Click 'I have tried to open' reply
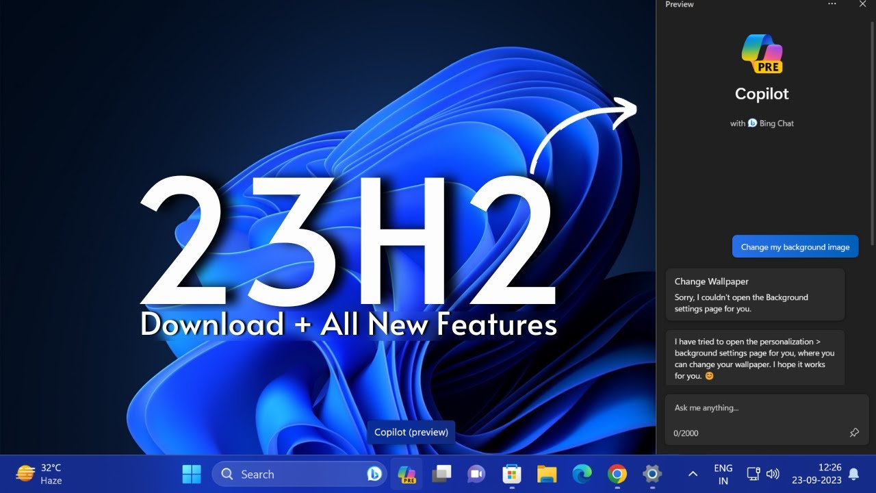Viewport: 876px width, 493px height. 755,359
